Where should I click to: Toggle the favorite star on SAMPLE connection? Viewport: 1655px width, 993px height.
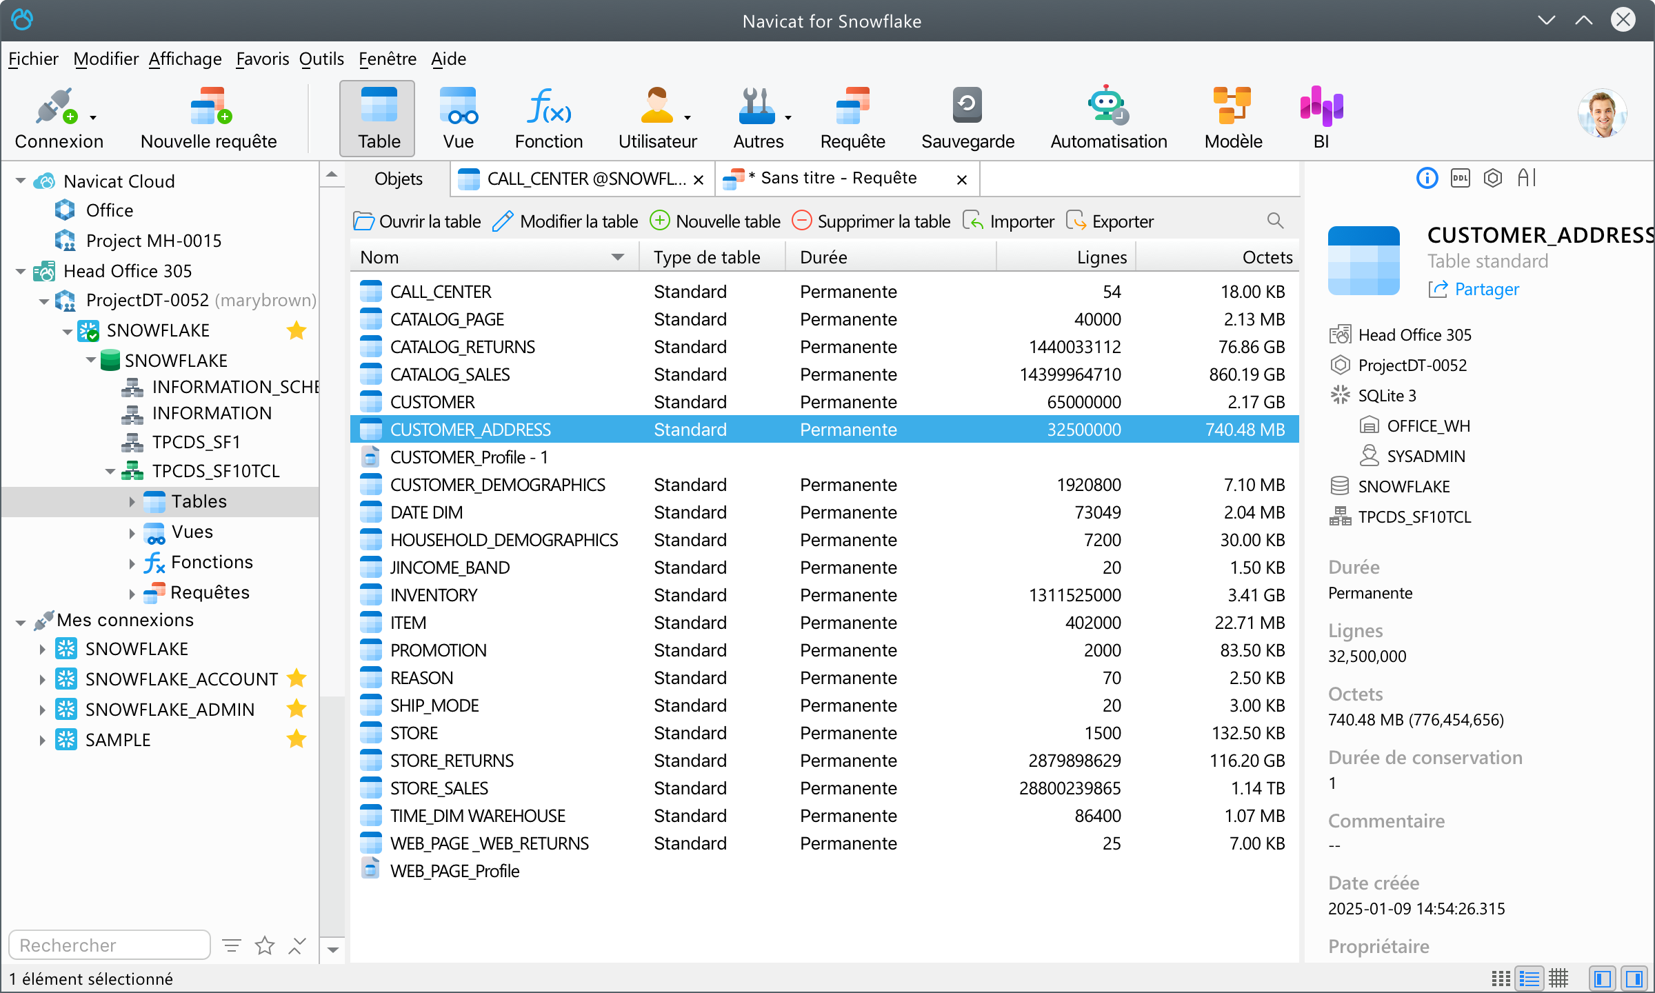[x=297, y=739]
